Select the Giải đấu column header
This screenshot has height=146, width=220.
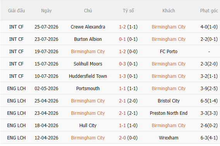pyautogui.click(x=16, y=11)
